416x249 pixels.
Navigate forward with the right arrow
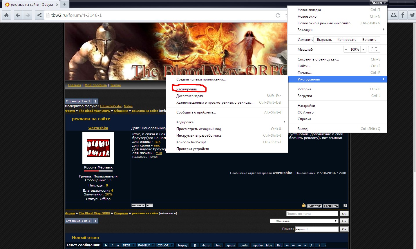pyautogui.click(x=28, y=15)
